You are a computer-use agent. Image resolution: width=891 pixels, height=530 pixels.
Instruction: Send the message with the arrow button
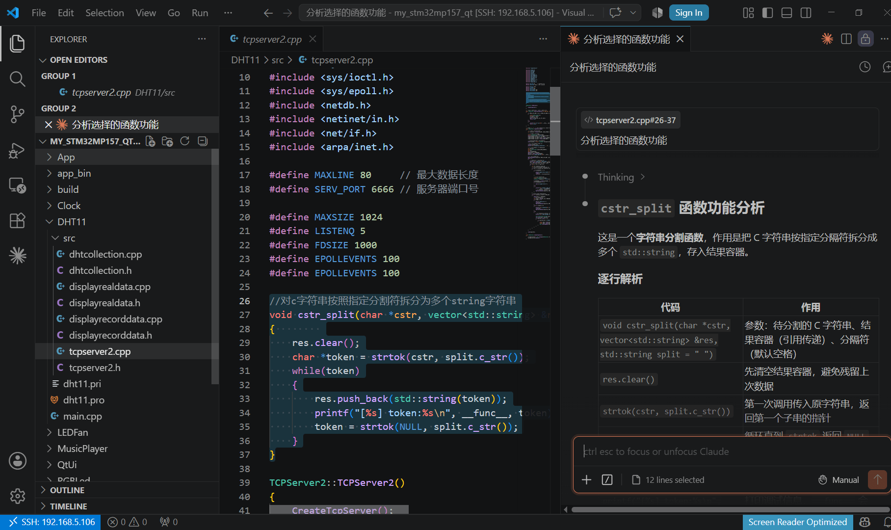pos(877,479)
